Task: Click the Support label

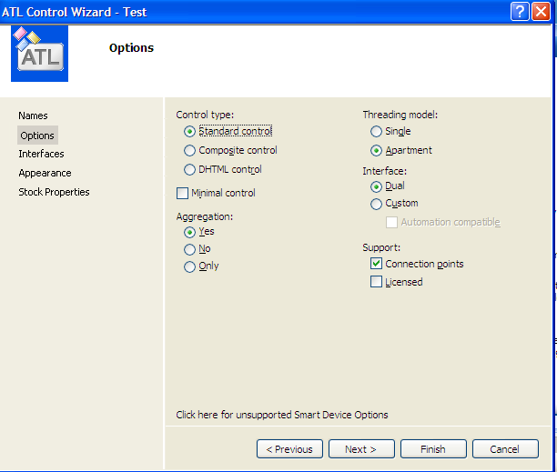Action: coord(381,247)
